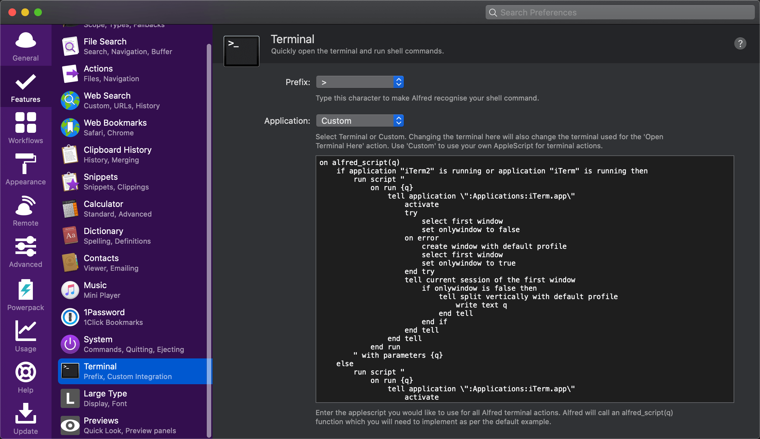Screen dimensions: 760x439
Task: Open the Remote tab
Action: pyautogui.click(x=26, y=211)
